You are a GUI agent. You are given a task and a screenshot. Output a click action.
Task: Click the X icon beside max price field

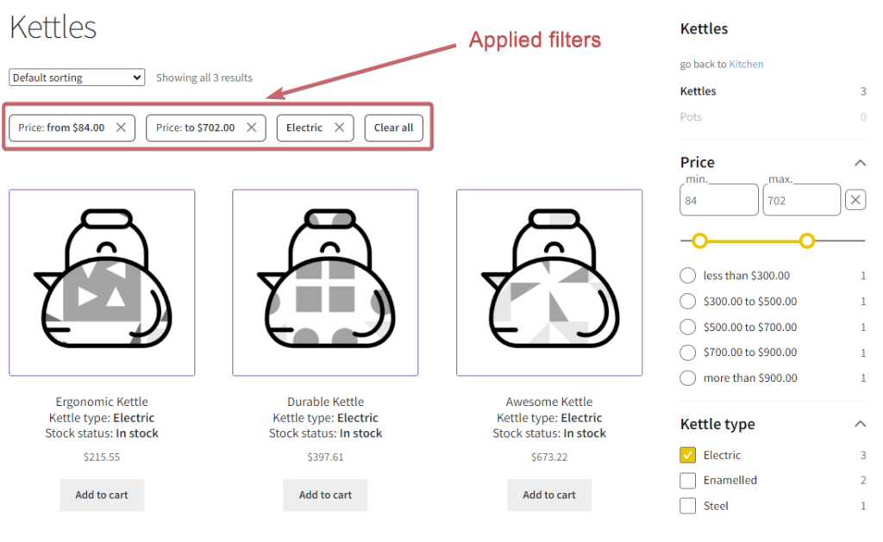(x=855, y=199)
